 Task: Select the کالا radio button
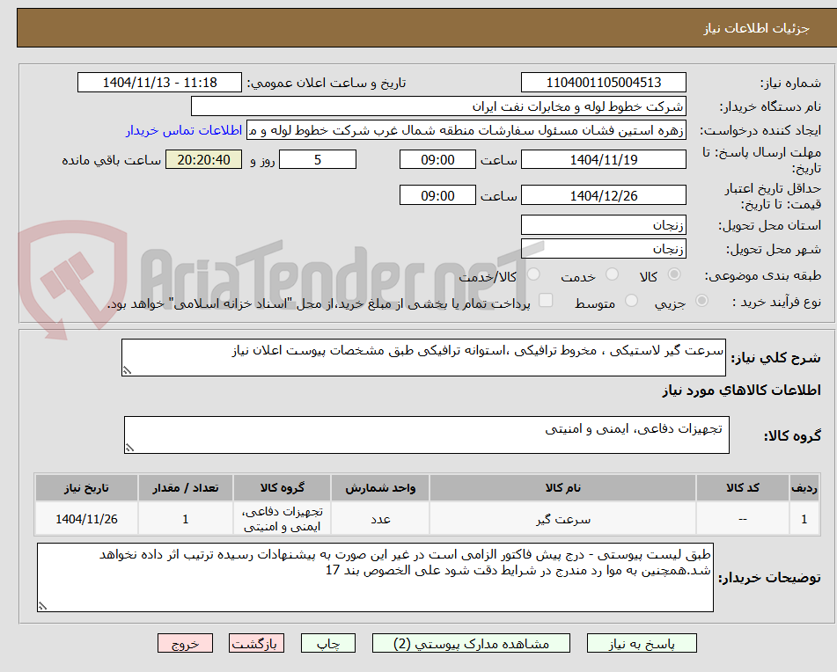[674, 274]
